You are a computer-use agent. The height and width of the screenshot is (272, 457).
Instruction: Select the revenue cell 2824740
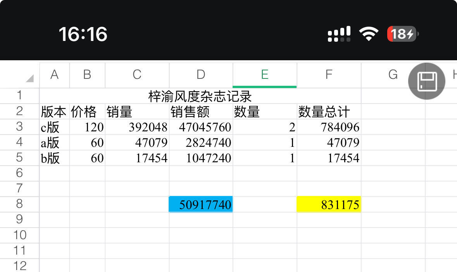(x=201, y=142)
